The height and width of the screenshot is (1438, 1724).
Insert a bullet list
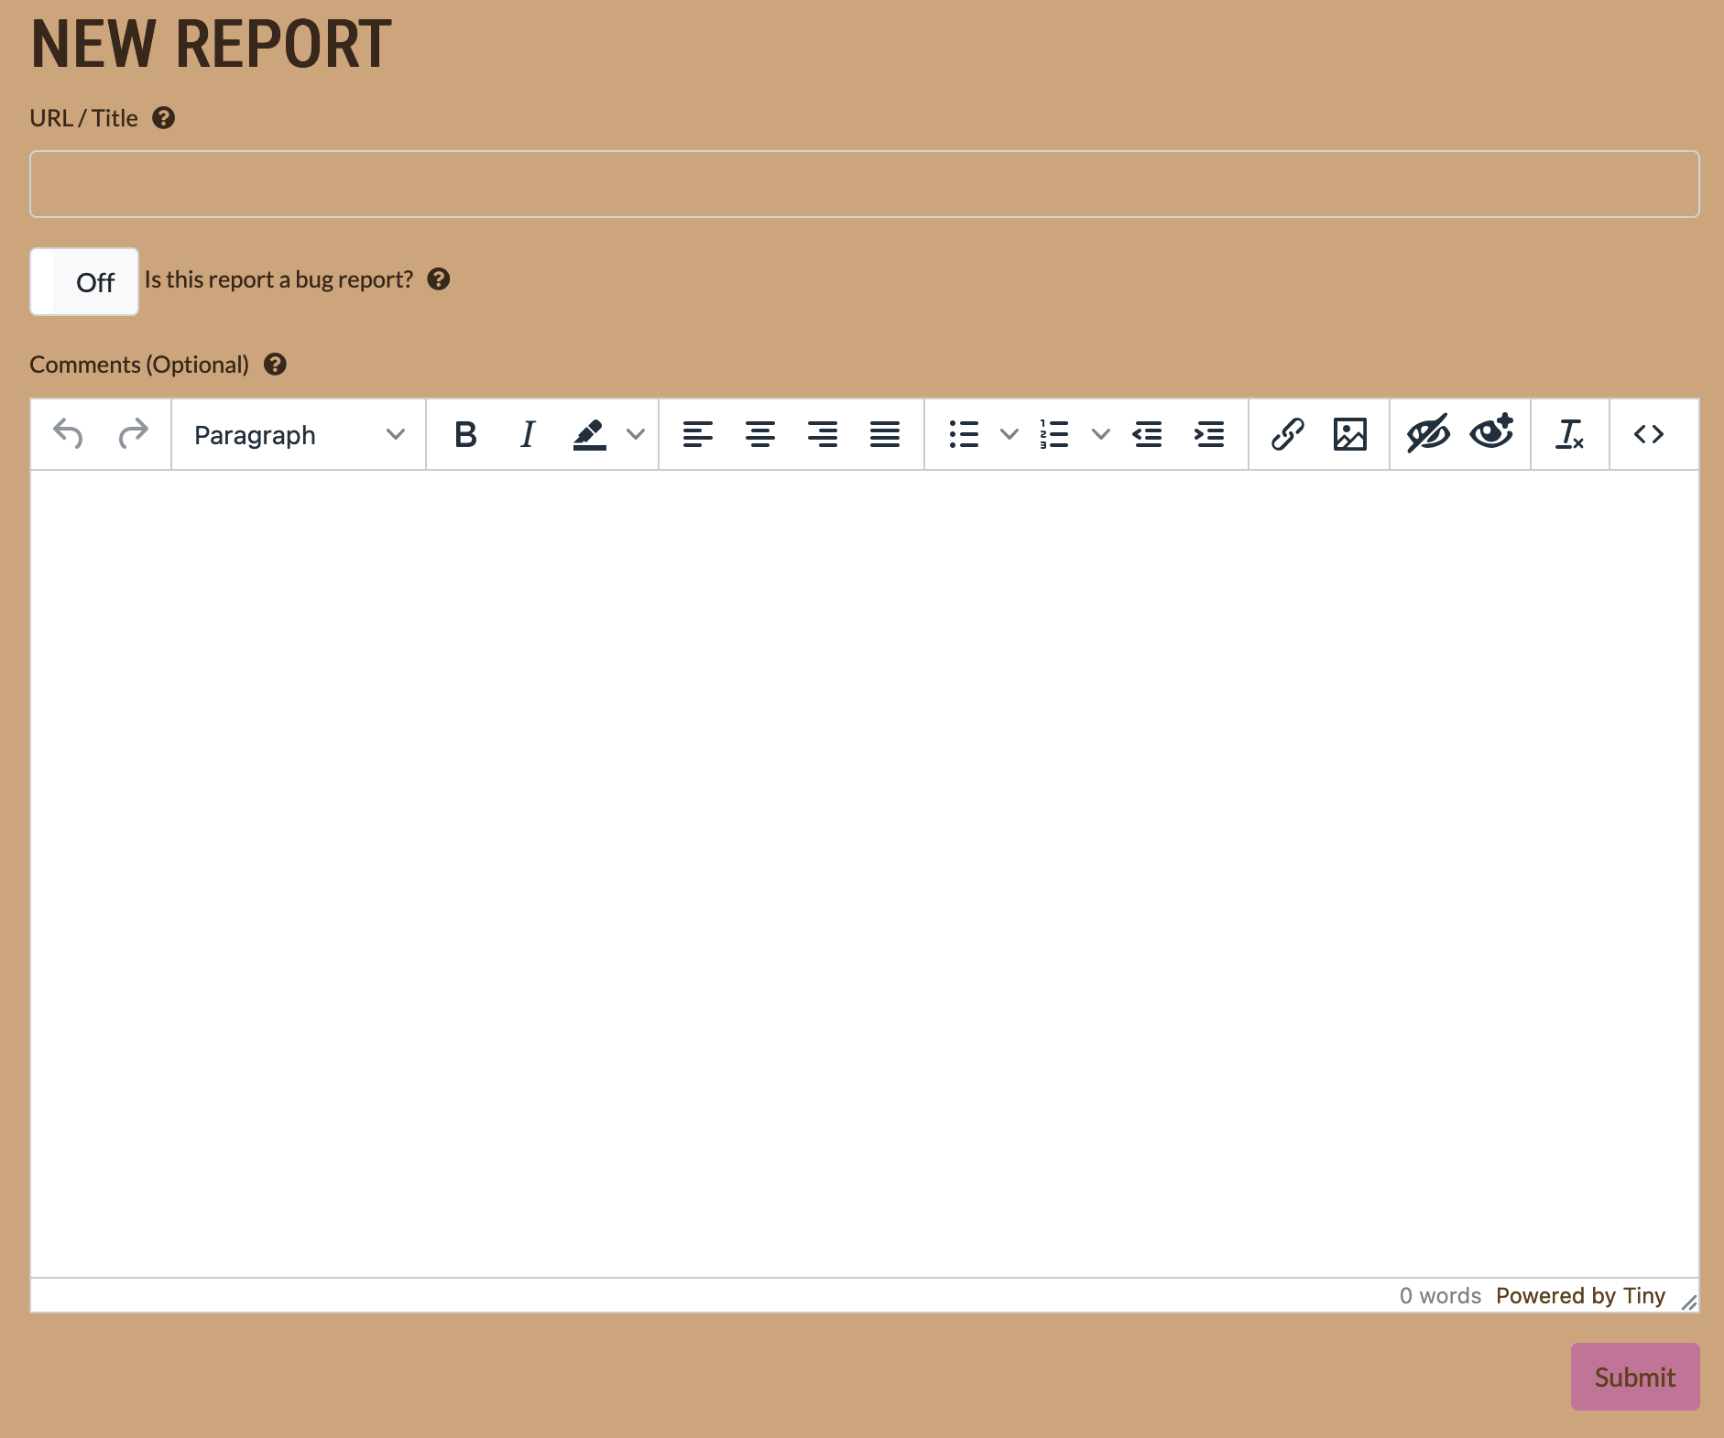[964, 434]
